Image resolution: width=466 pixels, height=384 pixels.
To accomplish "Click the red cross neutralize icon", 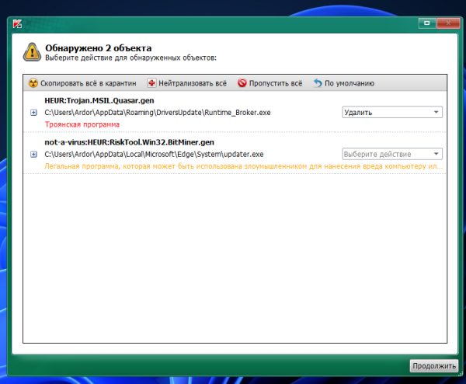I will click(x=151, y=83).
